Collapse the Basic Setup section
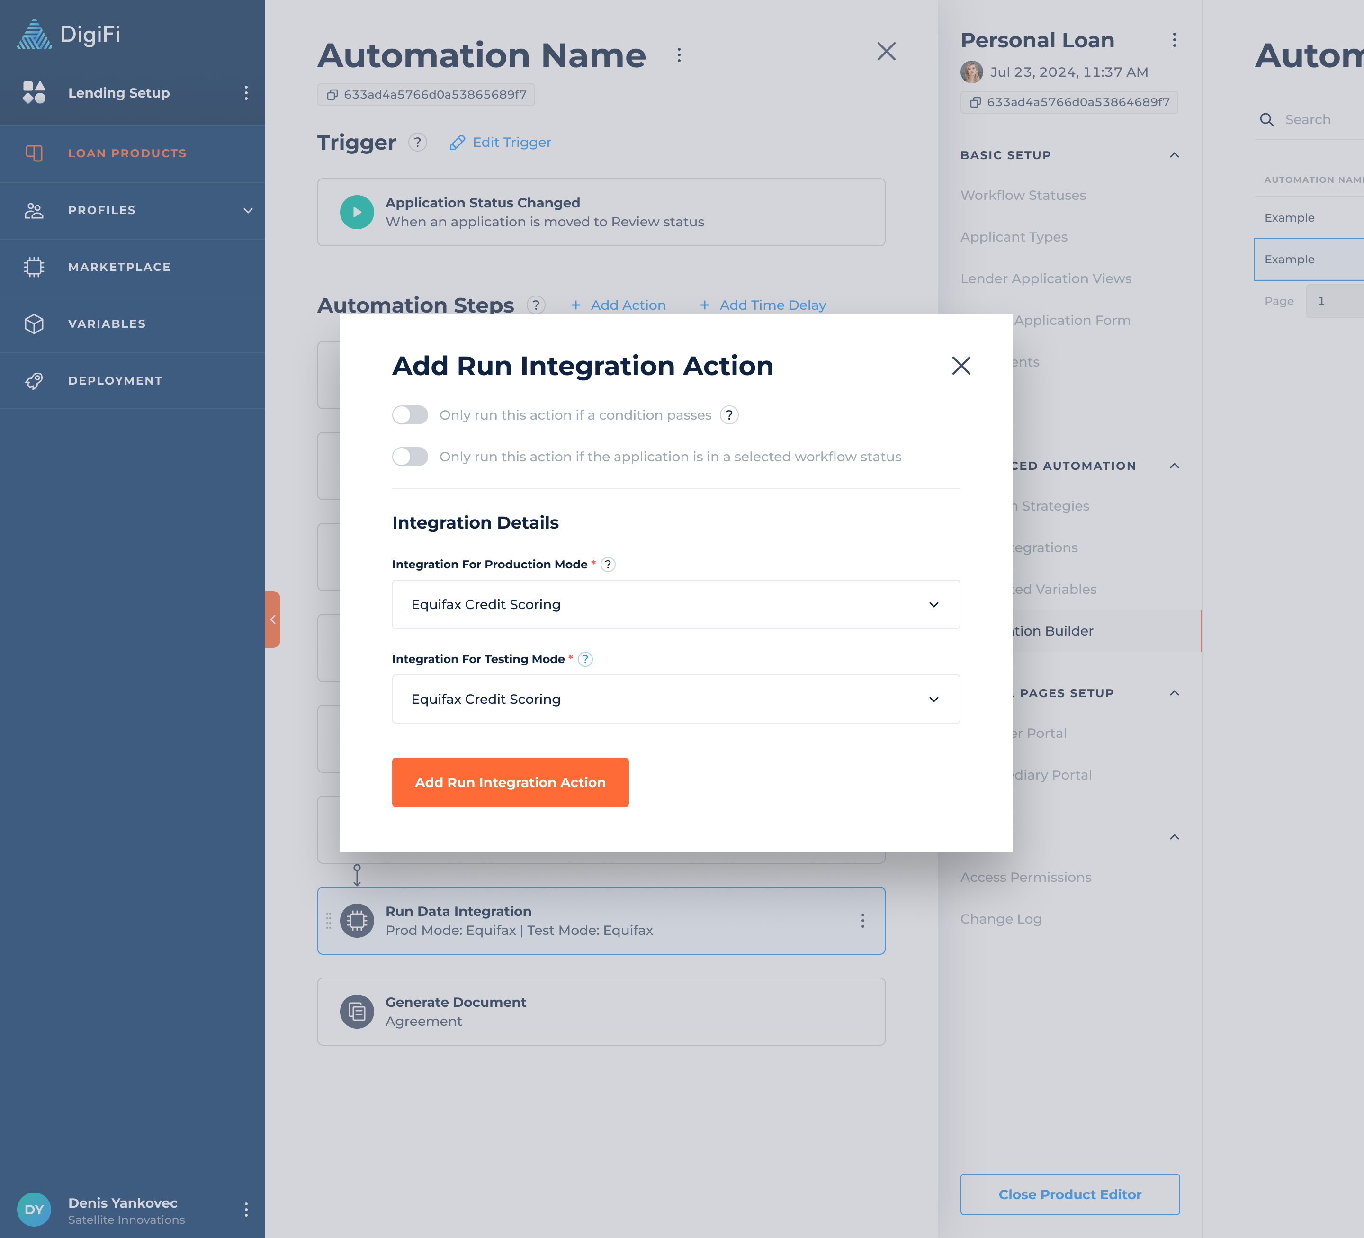The image size is (1364, 1238). pyautogui.click(x=1174, y=155)
